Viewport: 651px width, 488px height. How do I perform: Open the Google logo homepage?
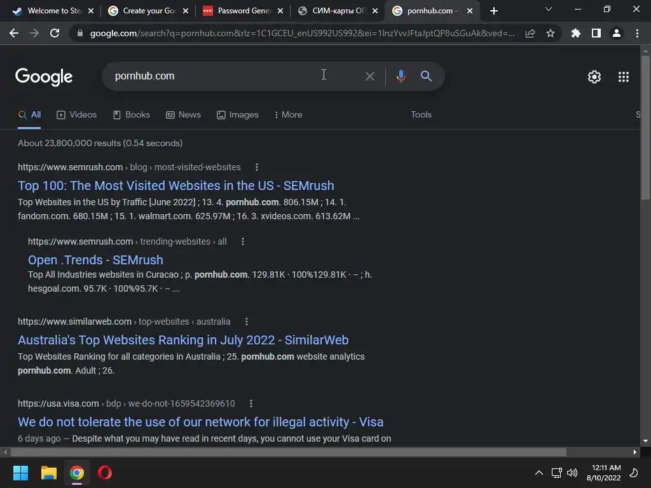[x=44, y=77]
